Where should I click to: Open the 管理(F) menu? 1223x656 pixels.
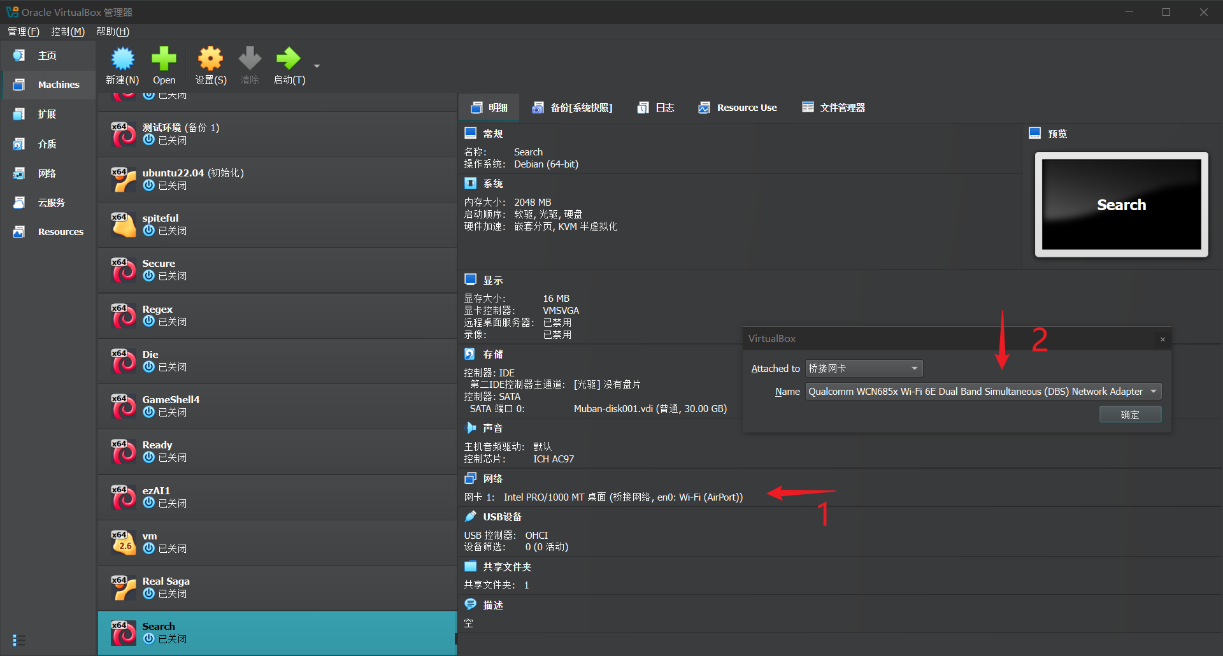point(24,31)
